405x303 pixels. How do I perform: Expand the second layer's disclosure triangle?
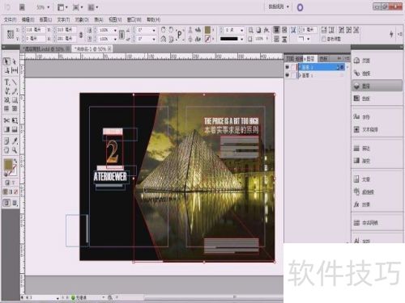click(299, 75)
